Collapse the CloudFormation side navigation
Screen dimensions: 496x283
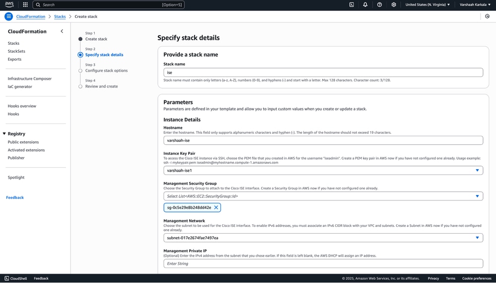(x=62, y=31)
